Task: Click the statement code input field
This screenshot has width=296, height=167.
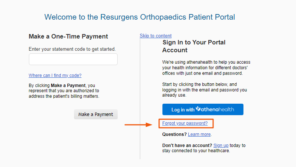Action: click(73, 59)
